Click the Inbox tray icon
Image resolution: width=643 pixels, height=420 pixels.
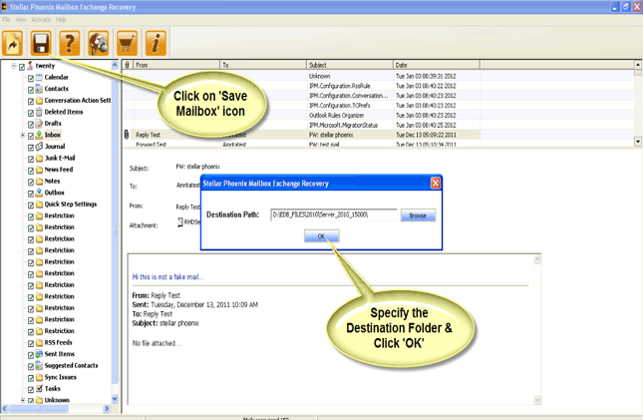pyautogui.click(x=39, y=135)
